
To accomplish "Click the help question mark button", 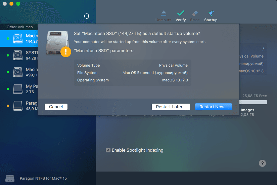I will point(262,163).
